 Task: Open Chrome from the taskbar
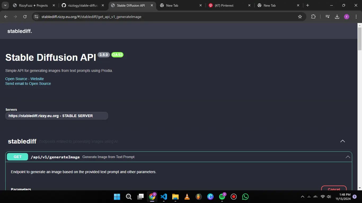tap(152, 197)
